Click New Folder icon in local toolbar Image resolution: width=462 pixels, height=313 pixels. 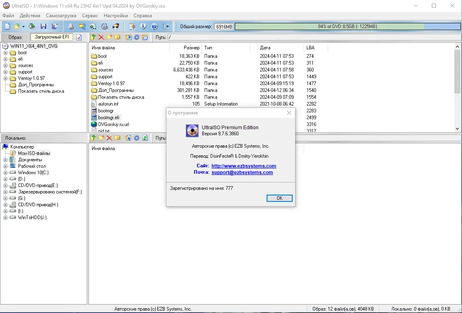pyautogui.click(x=101, y=138)
